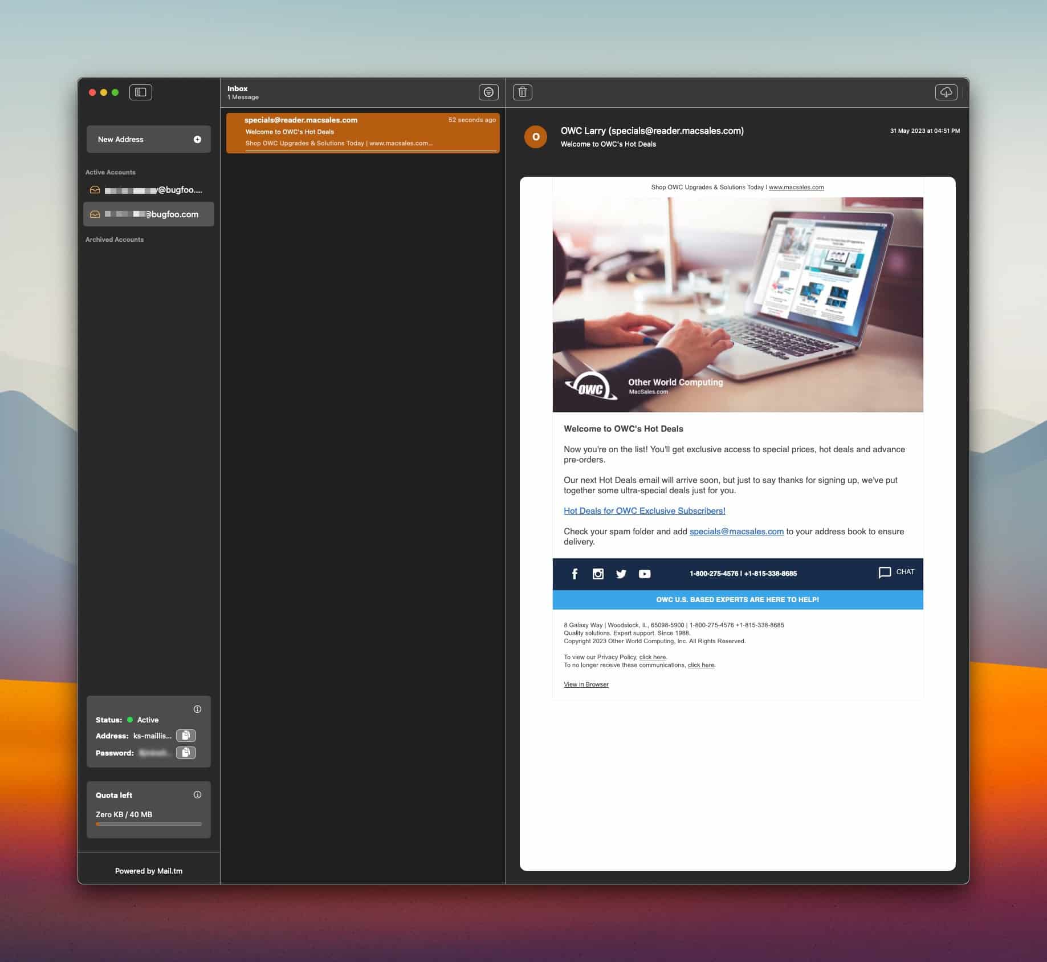Copy the account password to clipboard

(186, 753)
